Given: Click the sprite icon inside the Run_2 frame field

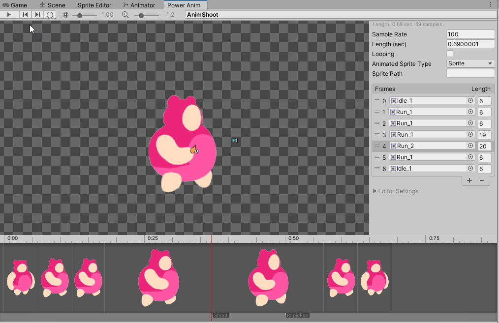Looking at the screenshot, I should pos(392,146).
